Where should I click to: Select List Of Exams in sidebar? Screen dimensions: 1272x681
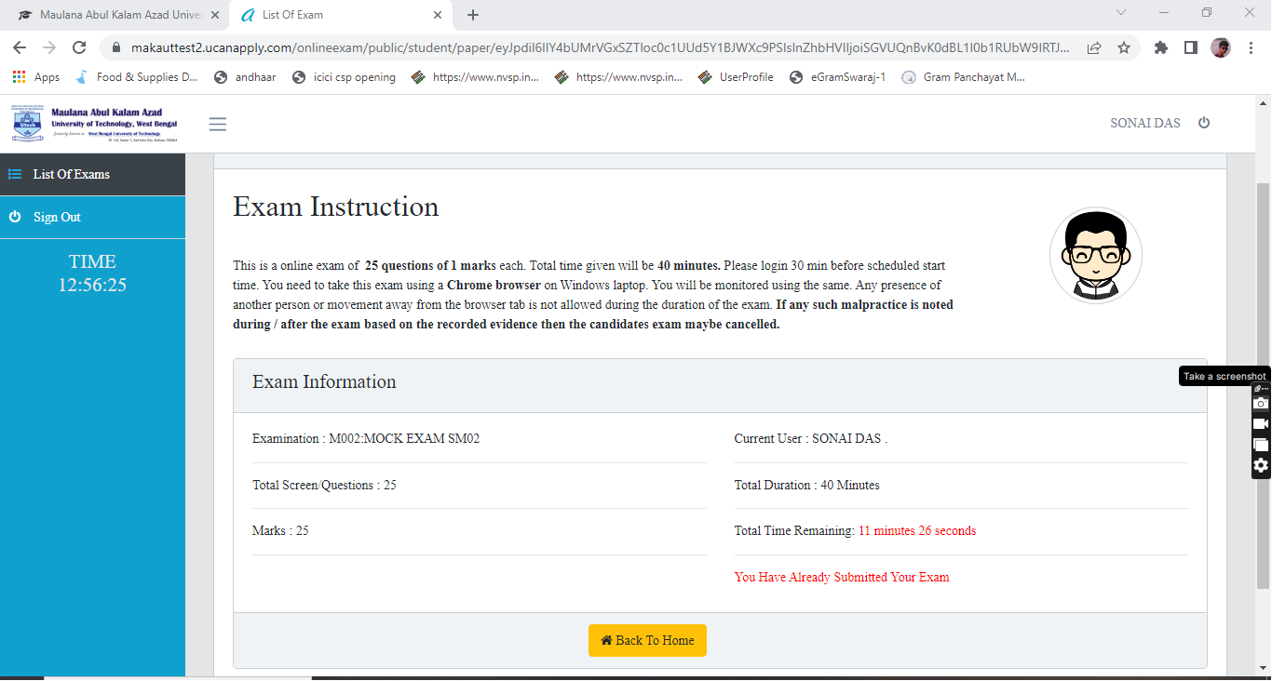72,174
